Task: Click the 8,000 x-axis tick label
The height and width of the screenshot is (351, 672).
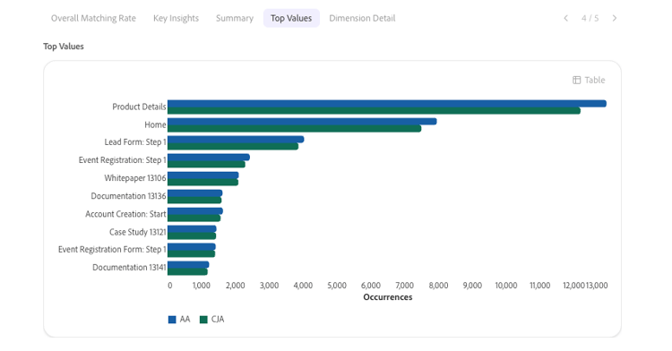Action: coord(438,286)
